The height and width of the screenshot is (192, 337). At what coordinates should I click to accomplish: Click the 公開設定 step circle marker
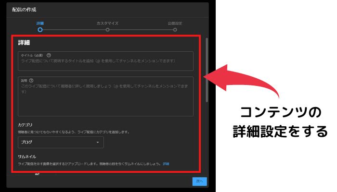[175, 30]
